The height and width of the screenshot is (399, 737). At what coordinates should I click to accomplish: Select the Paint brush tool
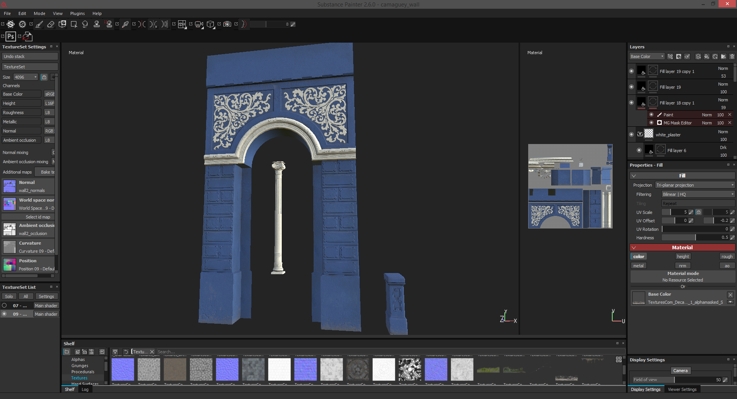pyautogui.click(x=39, y=24)
